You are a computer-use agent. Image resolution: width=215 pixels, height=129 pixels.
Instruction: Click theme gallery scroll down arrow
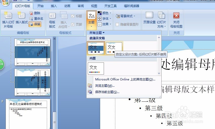[x=159, y=73]
